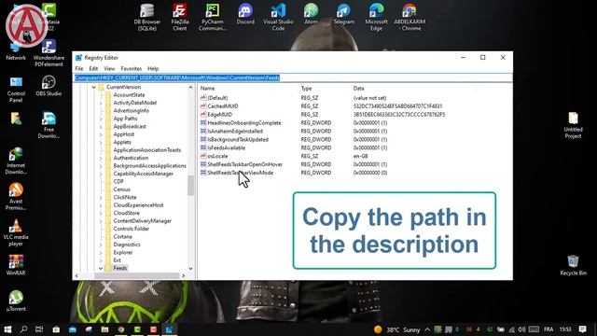Open the Help menu in Registry Editor
Viewport: 597px width, 336px height.
153,68
